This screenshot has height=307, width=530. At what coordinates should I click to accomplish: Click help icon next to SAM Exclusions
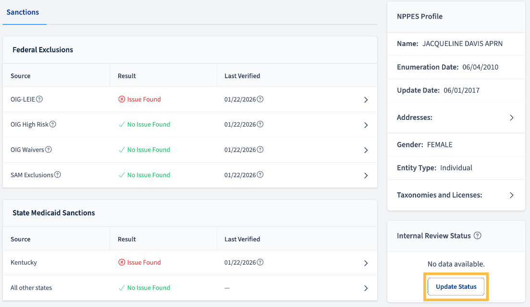click(58, 175)
